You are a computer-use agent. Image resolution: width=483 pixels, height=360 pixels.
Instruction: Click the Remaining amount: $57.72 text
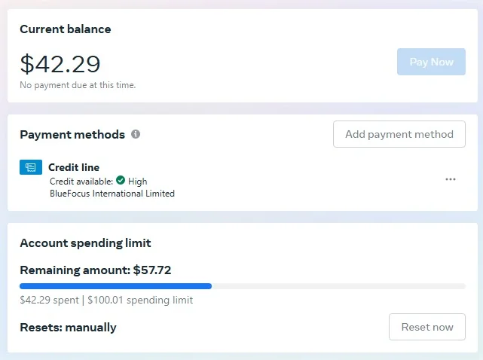[96, 270]
